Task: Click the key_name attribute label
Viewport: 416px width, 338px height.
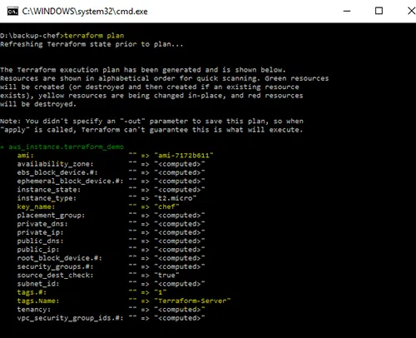Action: 36,206
